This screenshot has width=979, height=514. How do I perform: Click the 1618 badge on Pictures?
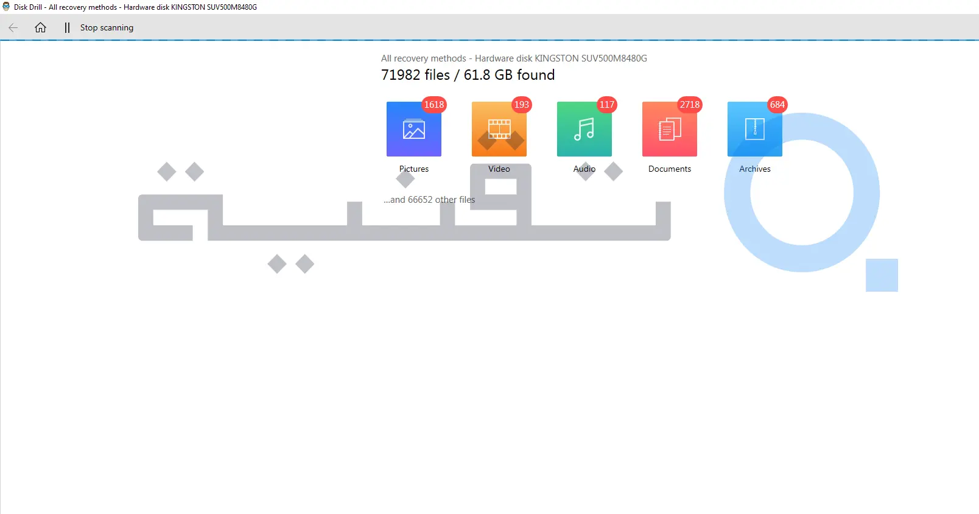point(434,105)
